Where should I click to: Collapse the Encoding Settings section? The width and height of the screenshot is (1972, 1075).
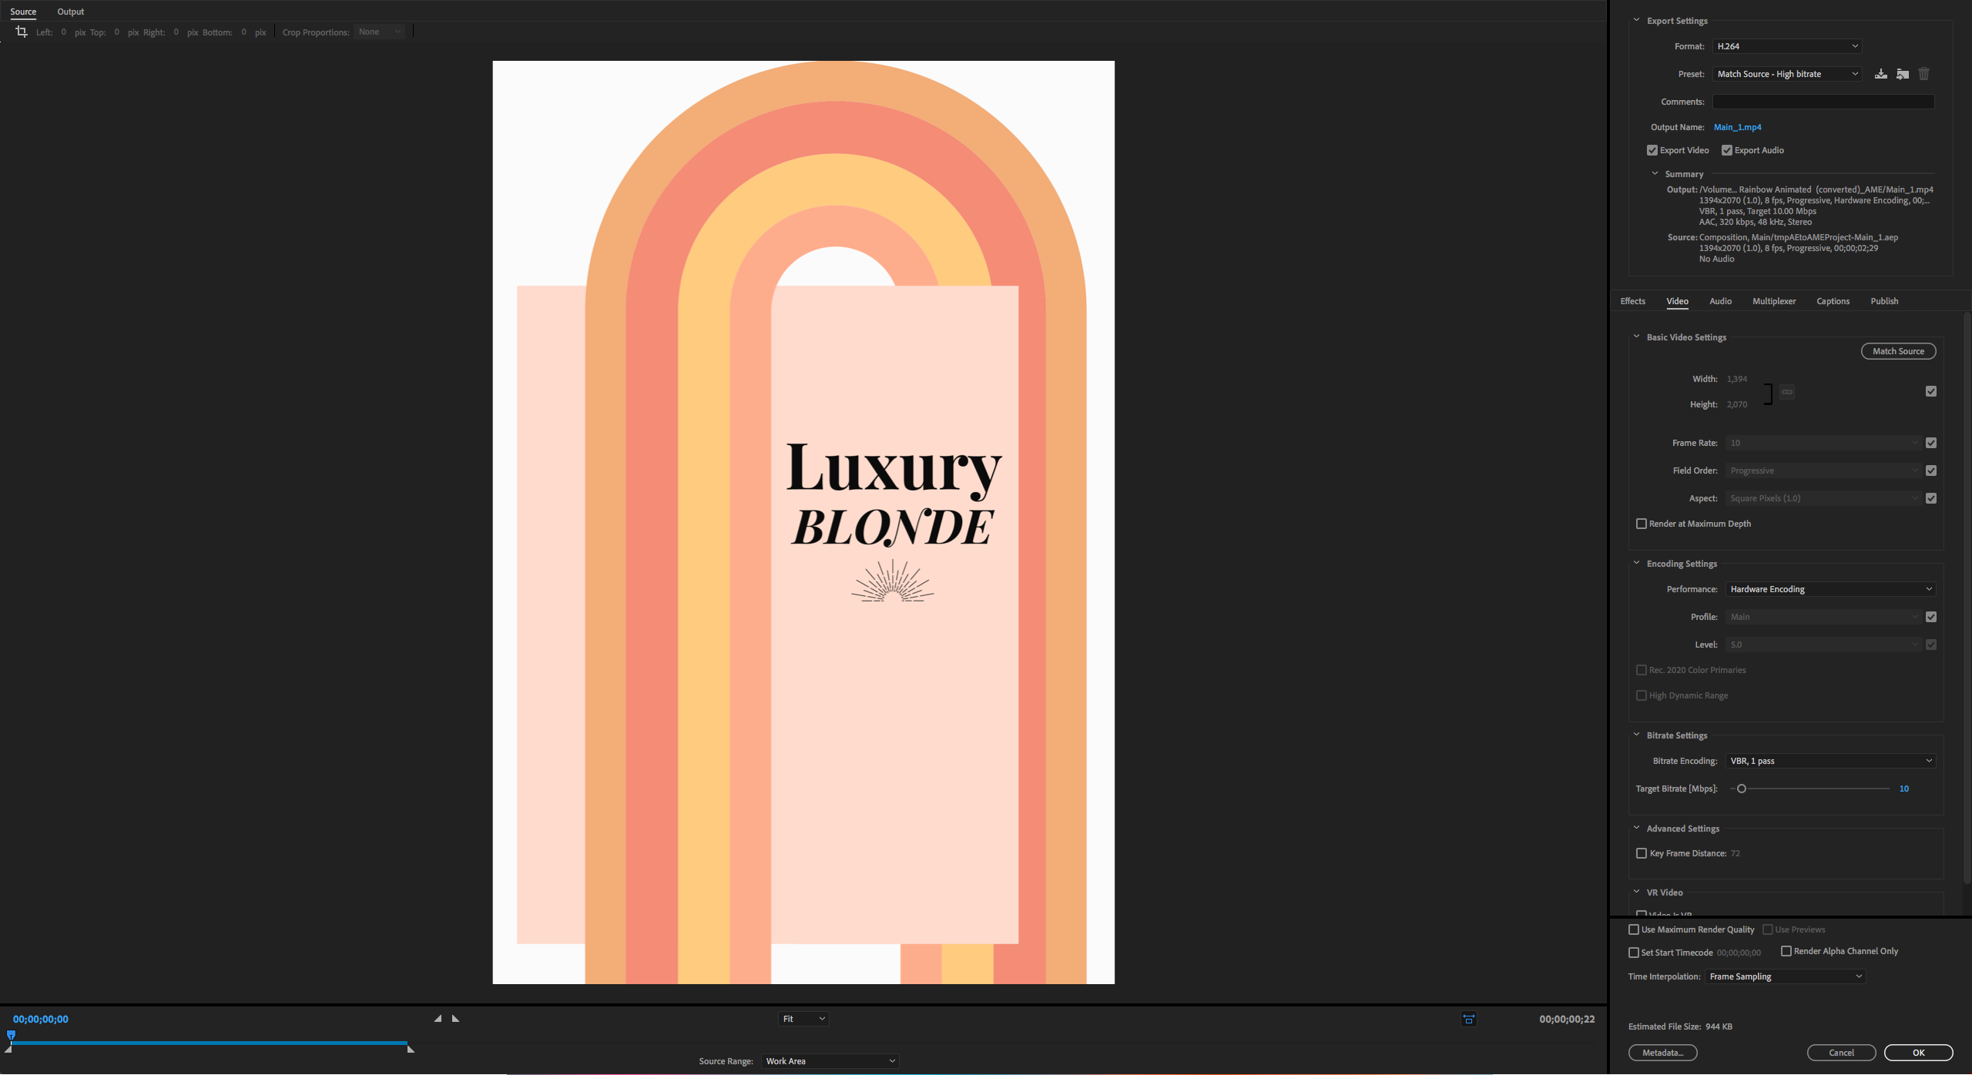pyautogui.click(x=1637, y=563)
